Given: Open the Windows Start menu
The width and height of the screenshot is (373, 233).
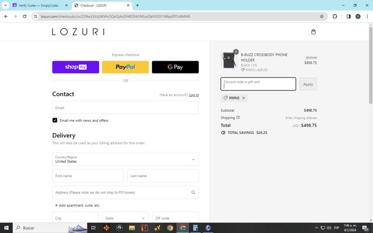Looking at the screenshot, I should tap(6, 228).
